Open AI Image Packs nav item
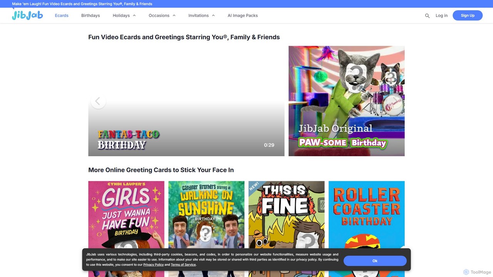The width and height of the screenshot is (493, 277). [243, 15]
